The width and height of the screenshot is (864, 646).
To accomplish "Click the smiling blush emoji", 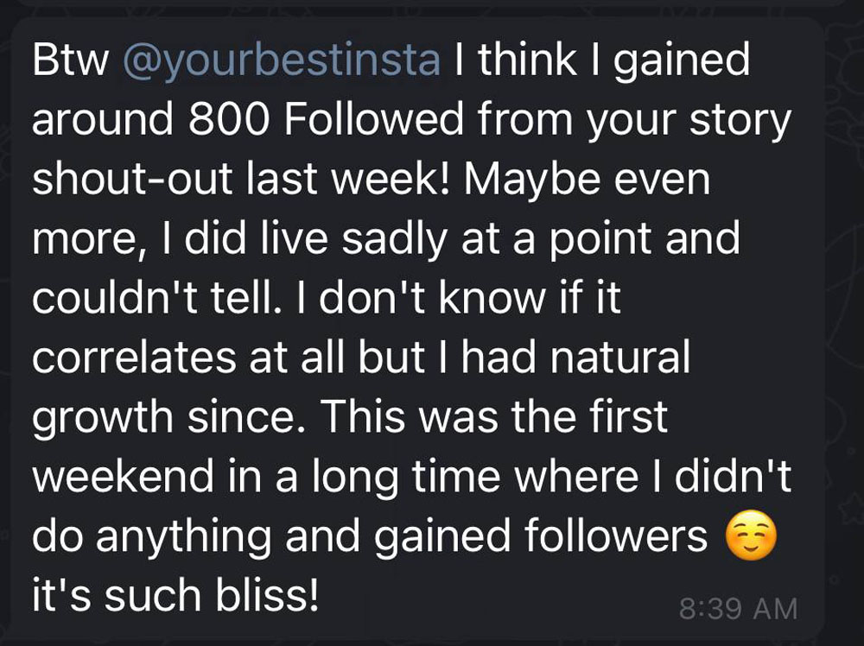I will click(x=751, y=535).
